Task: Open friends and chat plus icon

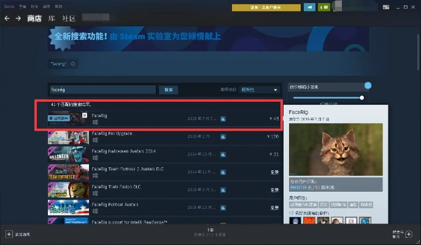Action: 409,234
